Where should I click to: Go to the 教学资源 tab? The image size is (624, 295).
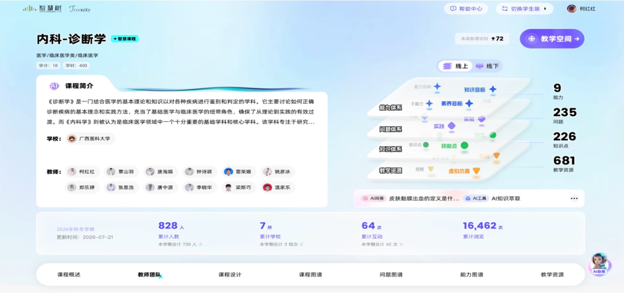tap(552, 275)
